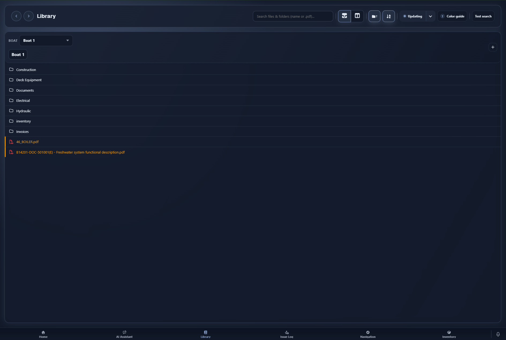Toggle the A-Z sort order icon

389,16
